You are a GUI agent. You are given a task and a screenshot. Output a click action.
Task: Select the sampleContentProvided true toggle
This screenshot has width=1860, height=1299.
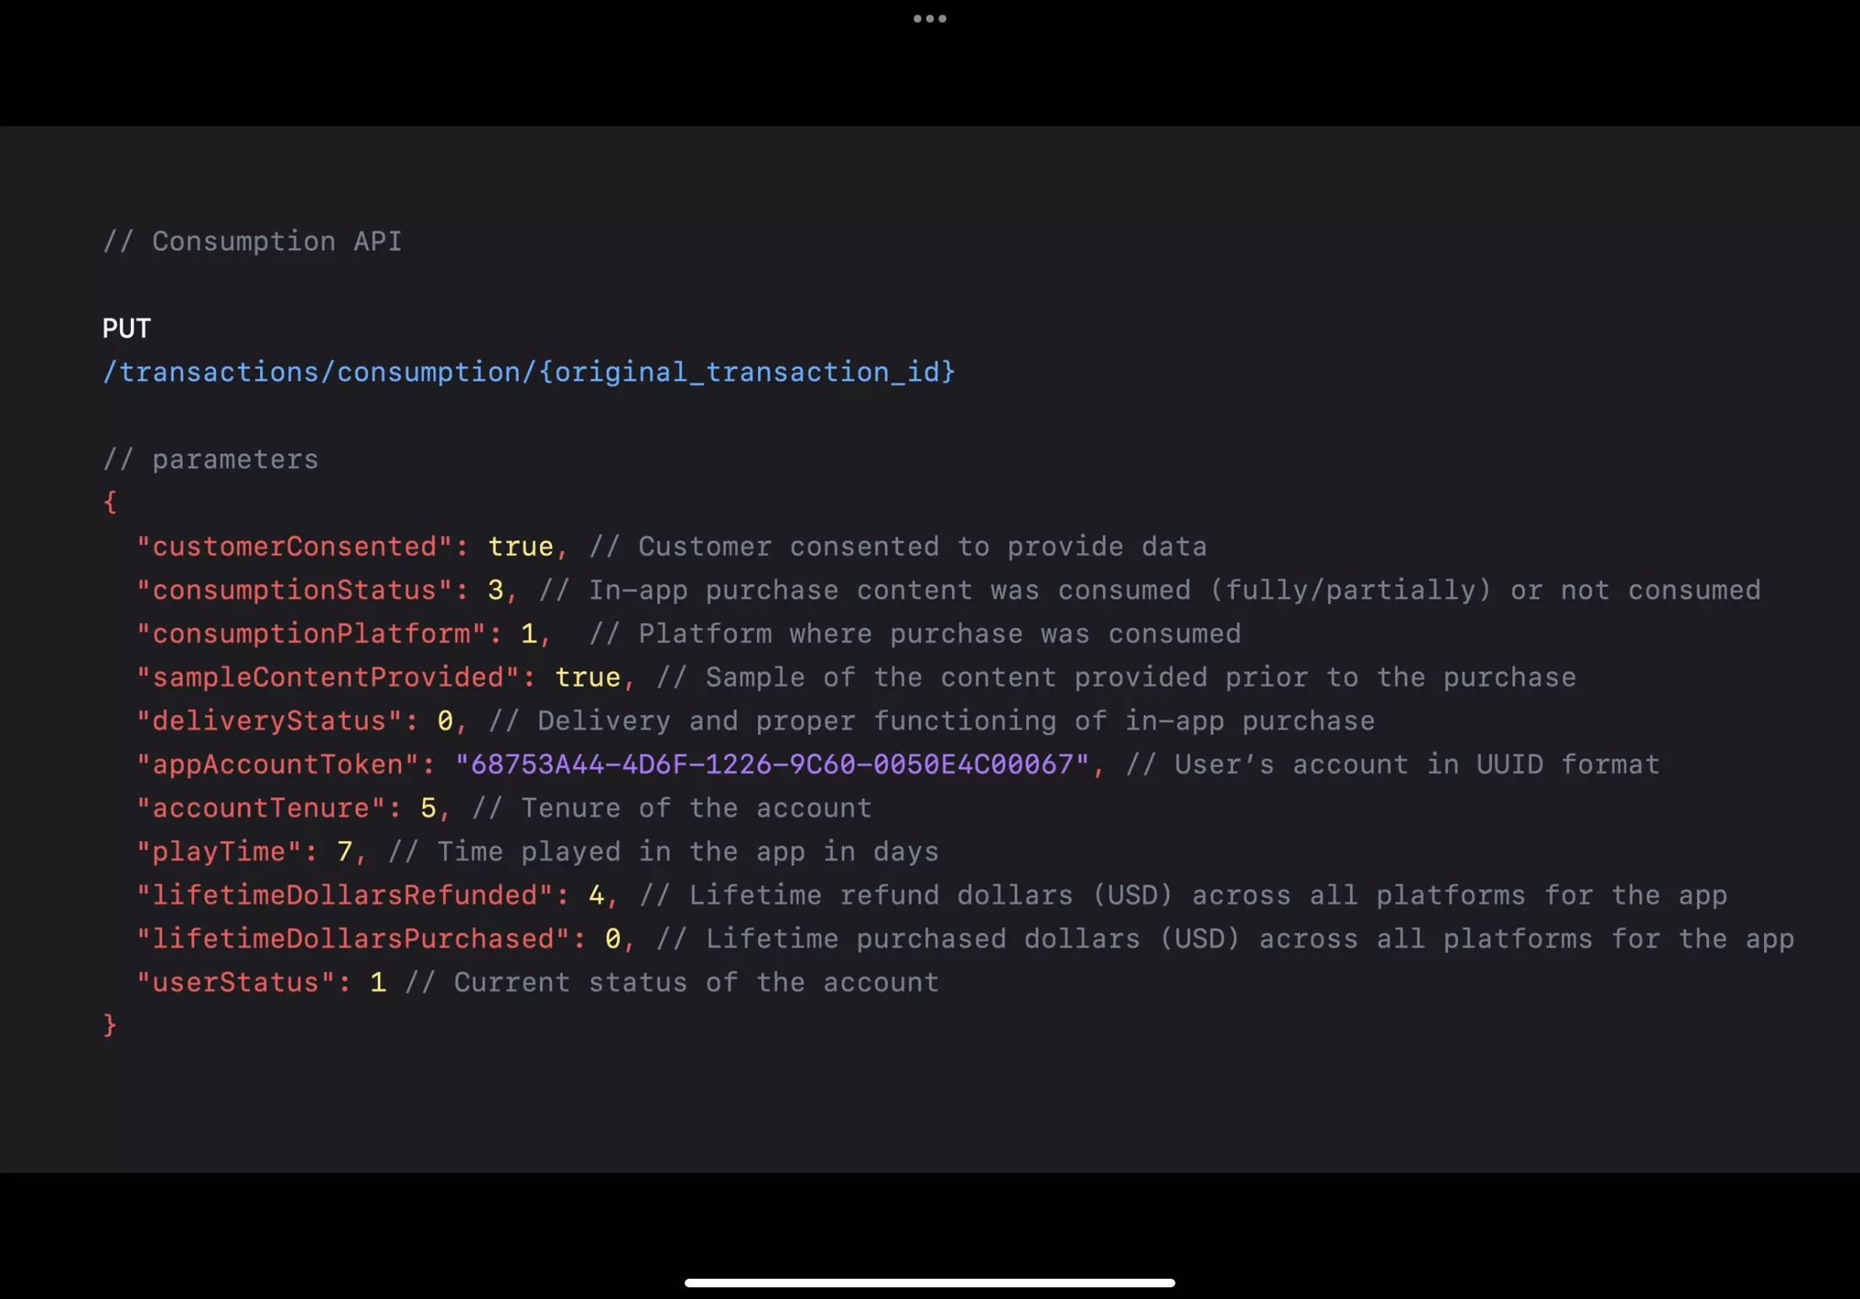tap(587, 677)
